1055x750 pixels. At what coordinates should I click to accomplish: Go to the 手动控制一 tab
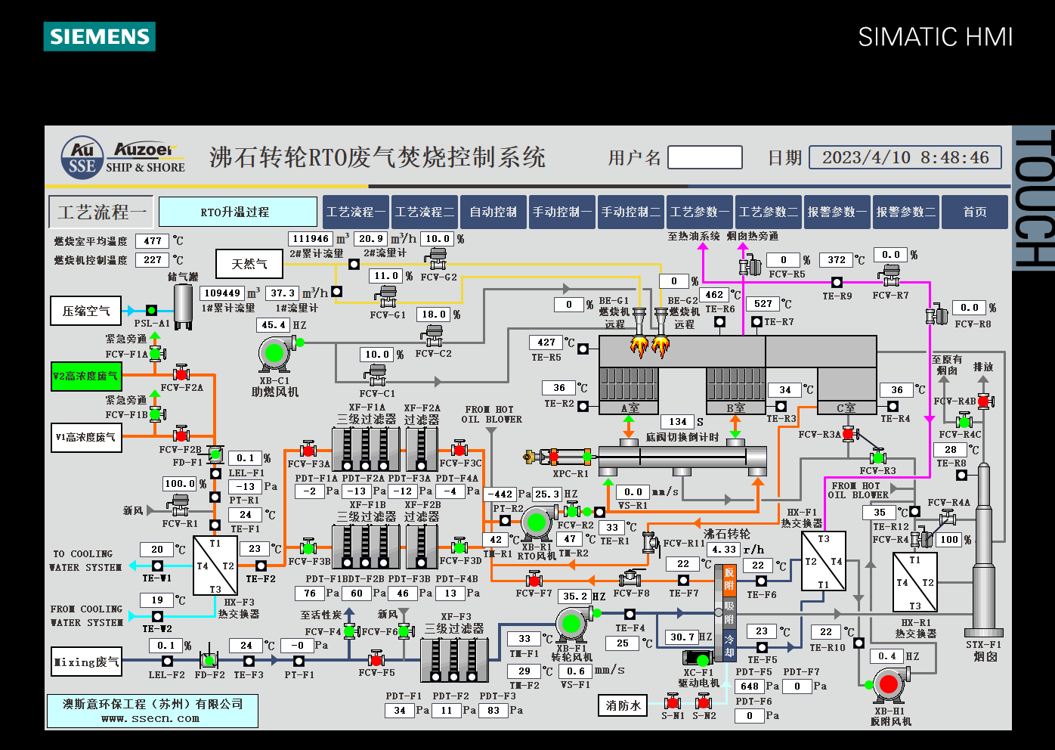coord(562,212)
